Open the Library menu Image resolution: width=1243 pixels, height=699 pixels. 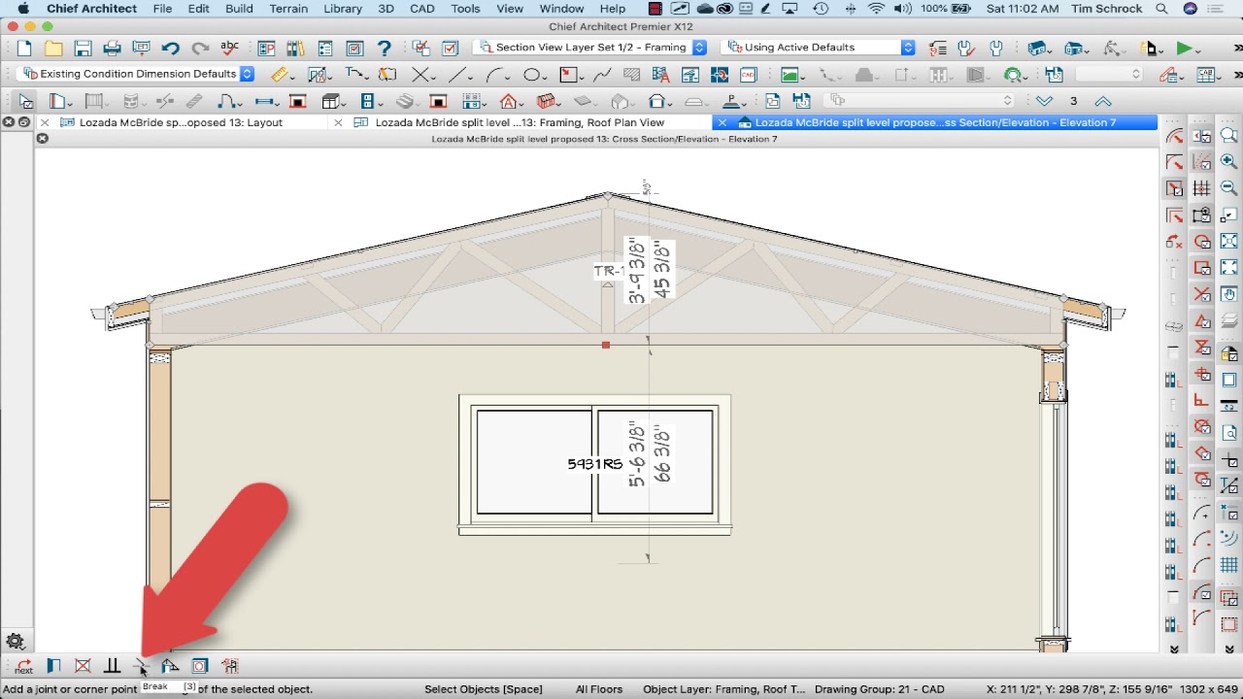pos(343,9)
